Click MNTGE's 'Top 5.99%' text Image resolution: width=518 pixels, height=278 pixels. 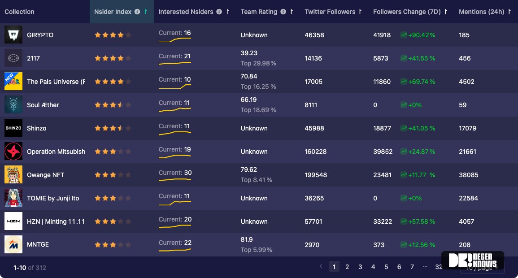(x=257, y=250)
